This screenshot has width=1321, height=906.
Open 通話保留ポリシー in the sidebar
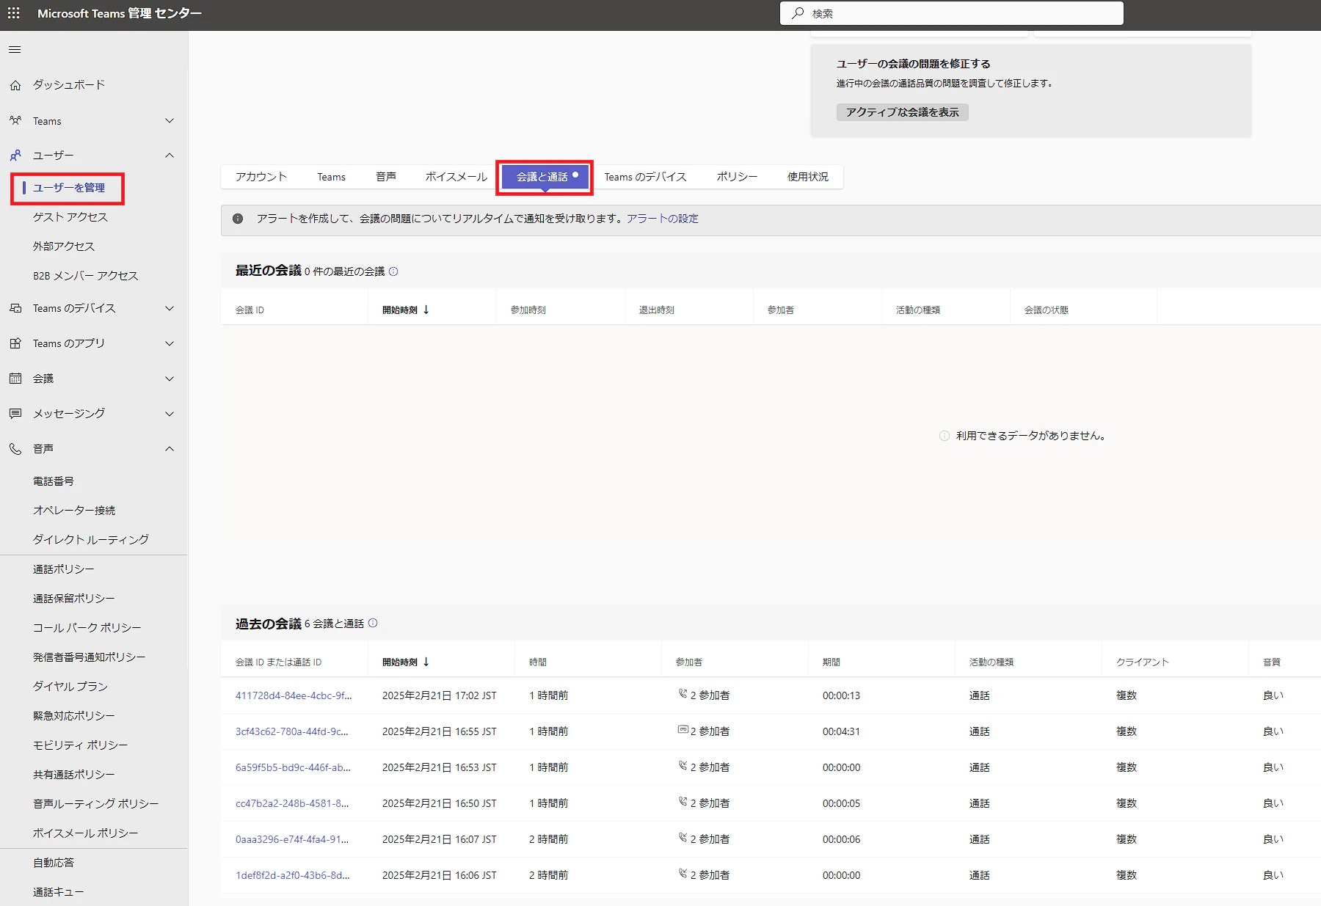pos(74,599)
